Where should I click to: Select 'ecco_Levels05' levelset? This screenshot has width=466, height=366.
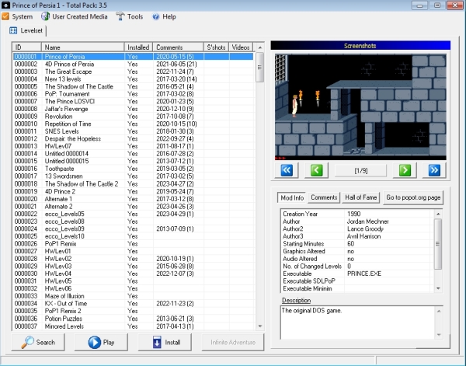point(133,214)
